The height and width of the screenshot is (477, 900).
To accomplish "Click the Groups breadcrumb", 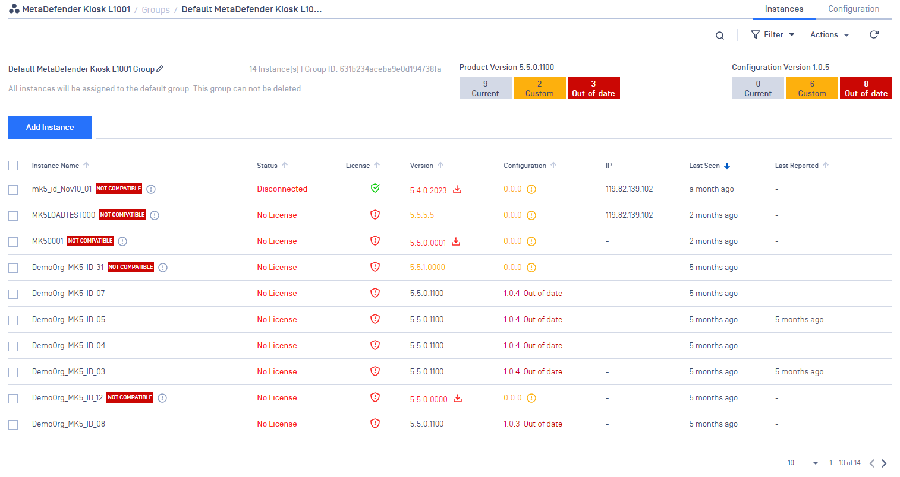I will pyautogui.click(x=156, y=10).
